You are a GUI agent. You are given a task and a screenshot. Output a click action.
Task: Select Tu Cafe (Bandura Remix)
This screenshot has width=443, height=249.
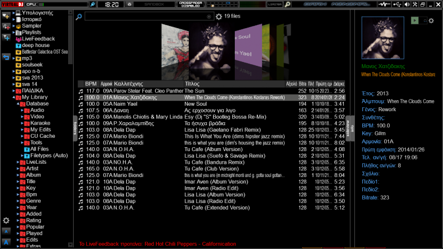[212, 162]
